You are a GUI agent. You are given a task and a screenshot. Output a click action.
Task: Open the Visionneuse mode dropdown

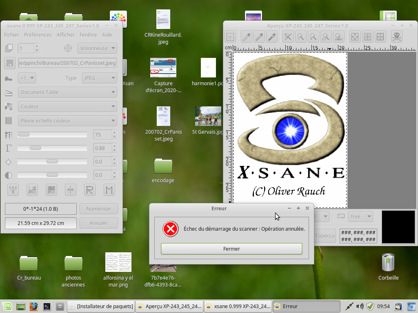pyautogui.click(x=97, y=48)
